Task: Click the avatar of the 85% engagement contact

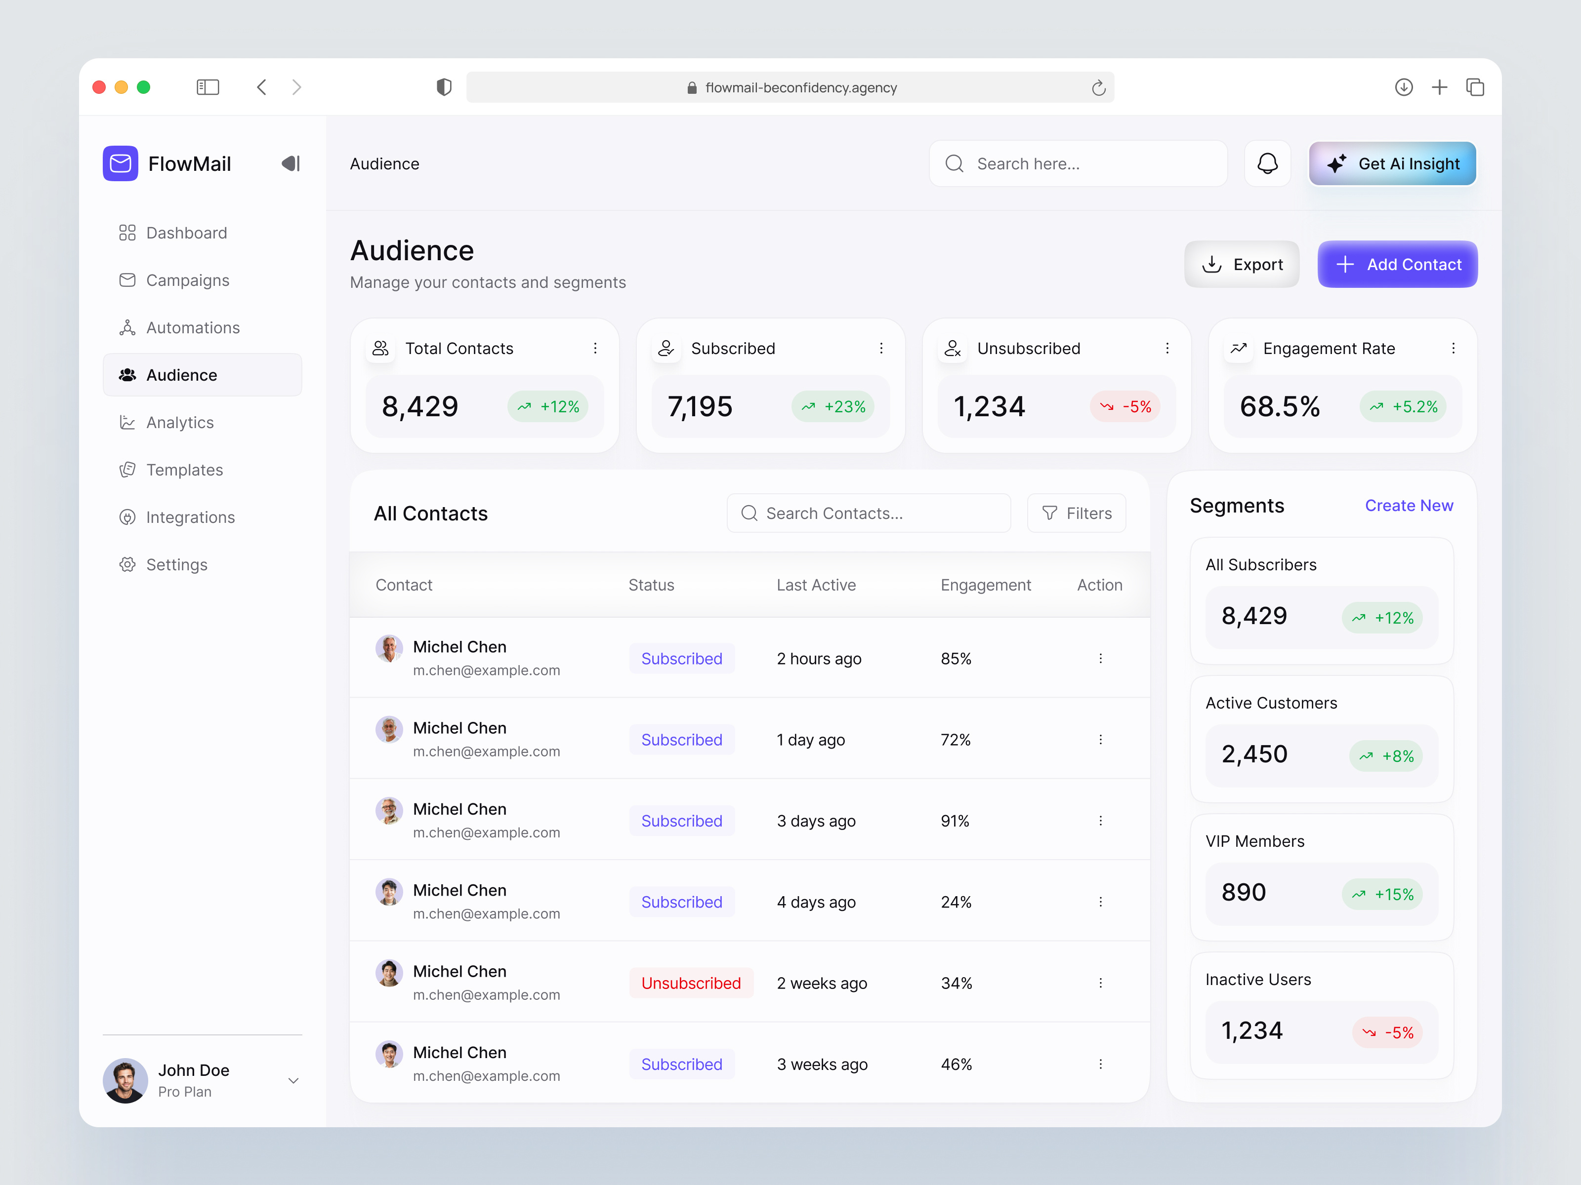Action: click(389, 648)
